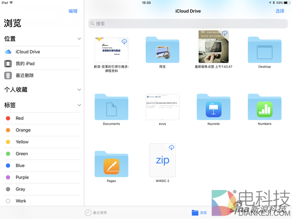Screen dimensions: 292x219
Task: Click the Gray tag label
Action: pos(20,189)
